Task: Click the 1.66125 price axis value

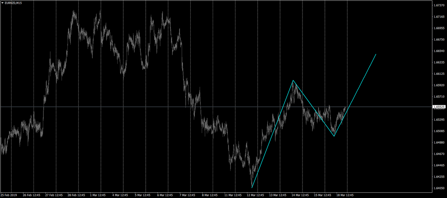Action: pyautogui.click(x=439, y=74)
